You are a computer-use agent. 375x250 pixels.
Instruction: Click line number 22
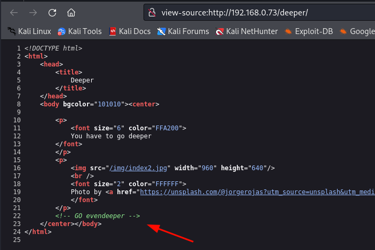click(17, 216)
